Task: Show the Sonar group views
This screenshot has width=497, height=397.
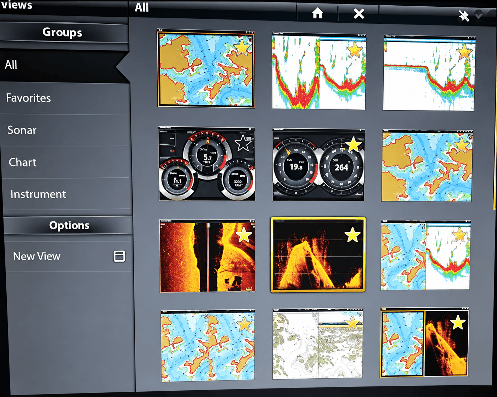Action: pos(66,130)
